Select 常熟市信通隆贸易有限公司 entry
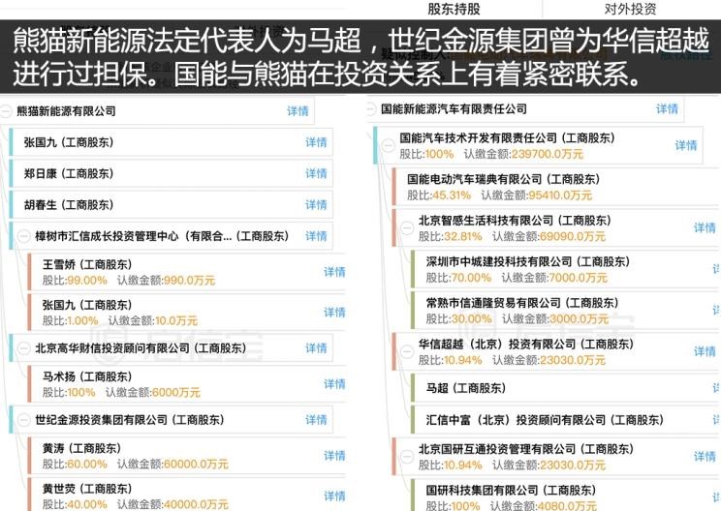This screenshot has width=721, height=511. click(x=566, y=311)
